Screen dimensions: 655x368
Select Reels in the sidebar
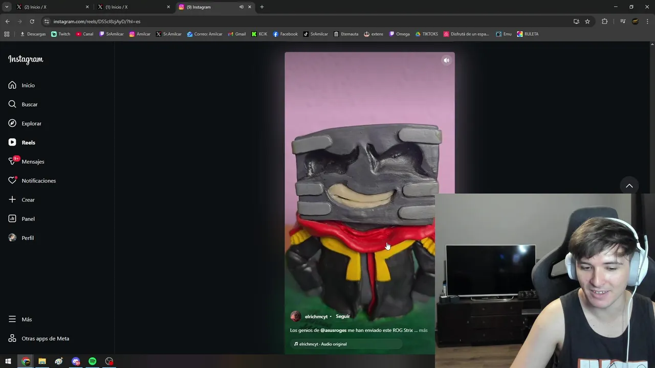click(21, 143)
